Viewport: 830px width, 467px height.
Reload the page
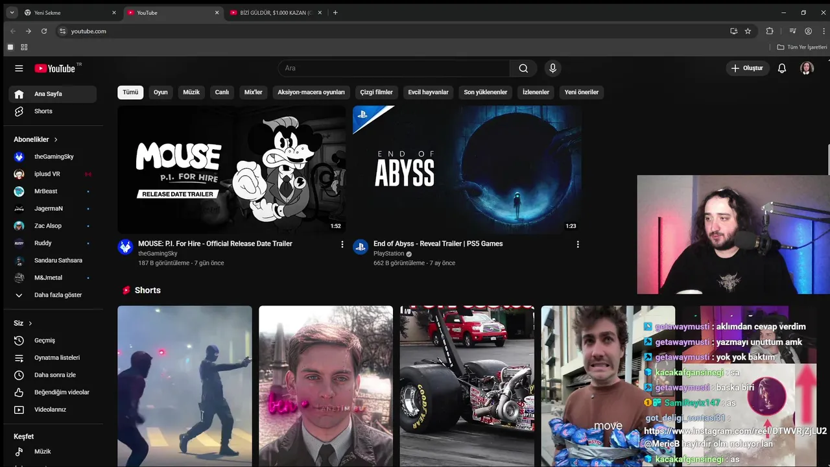(x=44, y=31)
